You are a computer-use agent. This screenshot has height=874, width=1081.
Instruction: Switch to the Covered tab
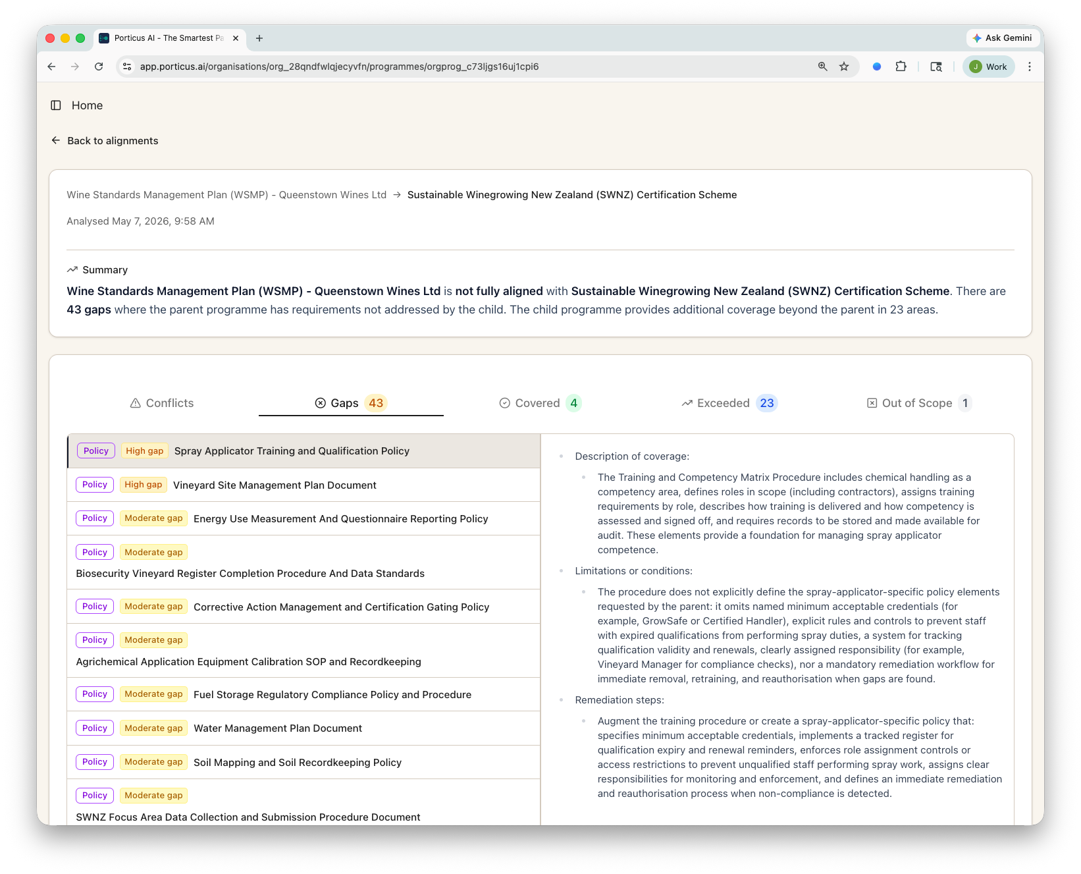point(540,403)
